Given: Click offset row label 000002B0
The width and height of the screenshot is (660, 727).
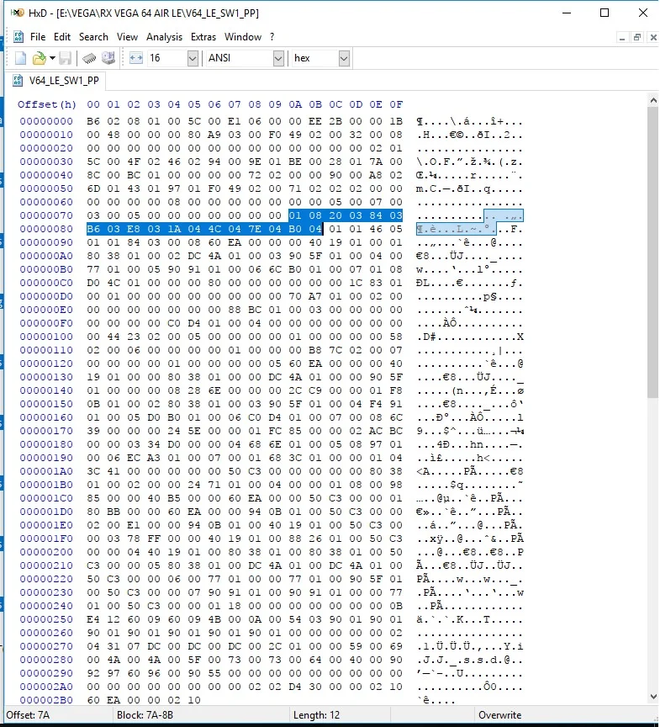Looking at the screenshot, I should [x=46, y=699].
